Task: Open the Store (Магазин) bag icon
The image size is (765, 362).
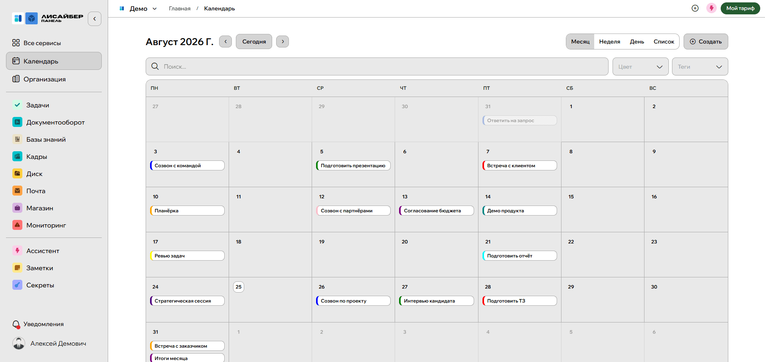Action: [x=17, y=208]
